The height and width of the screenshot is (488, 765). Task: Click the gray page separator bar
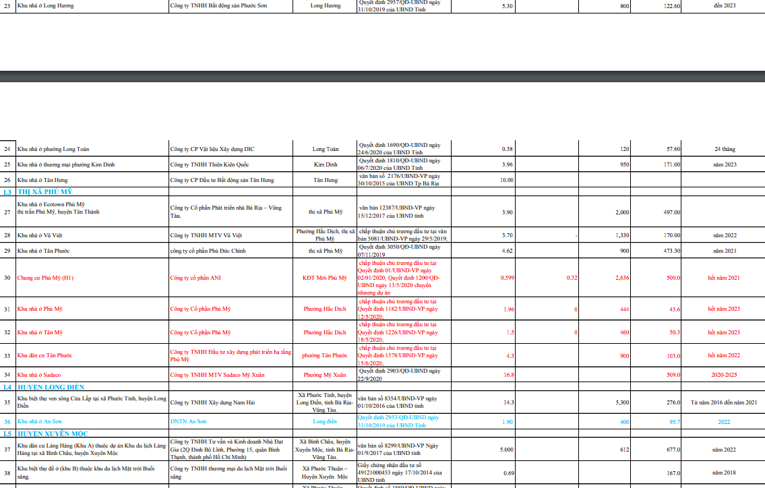[x=383, y=77]
